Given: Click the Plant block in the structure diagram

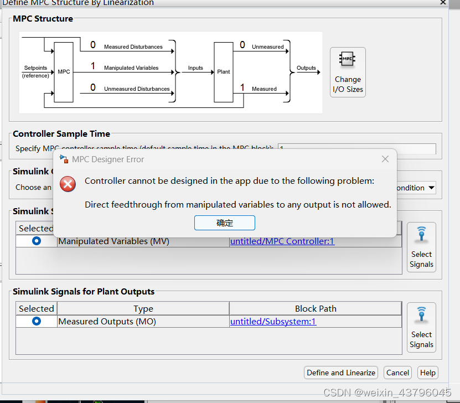Looking at the screenshot, I should pyautogui.click(x=223, y=71).
